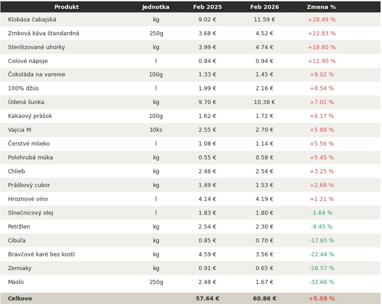Click the 10ks unit cell
The width and height of the screenshot is (382, 306).
pos(156,130)
